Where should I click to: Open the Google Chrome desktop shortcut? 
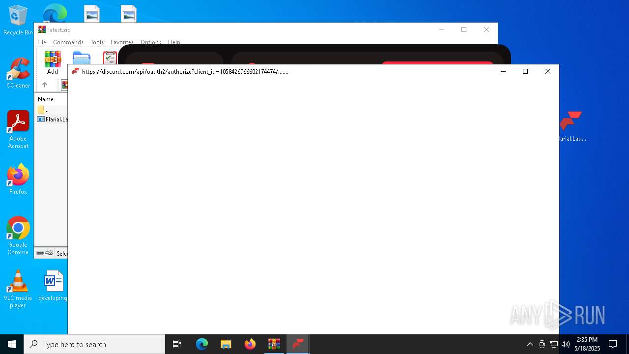pyautogui.click(x=18, y=236)
